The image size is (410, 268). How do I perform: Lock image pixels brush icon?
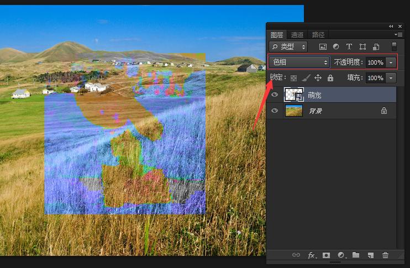pos(306,78)
